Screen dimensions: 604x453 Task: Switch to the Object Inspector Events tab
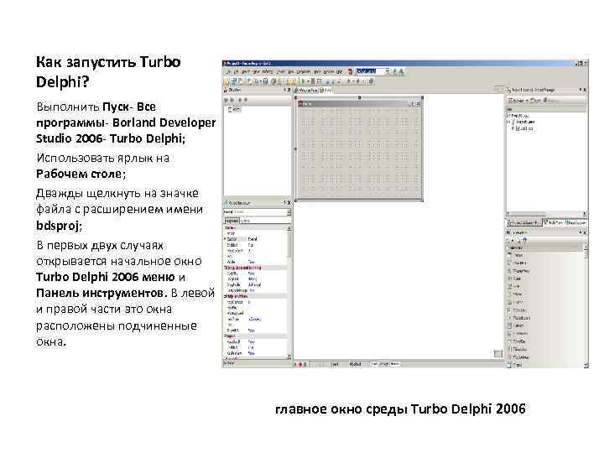[245, 221]
